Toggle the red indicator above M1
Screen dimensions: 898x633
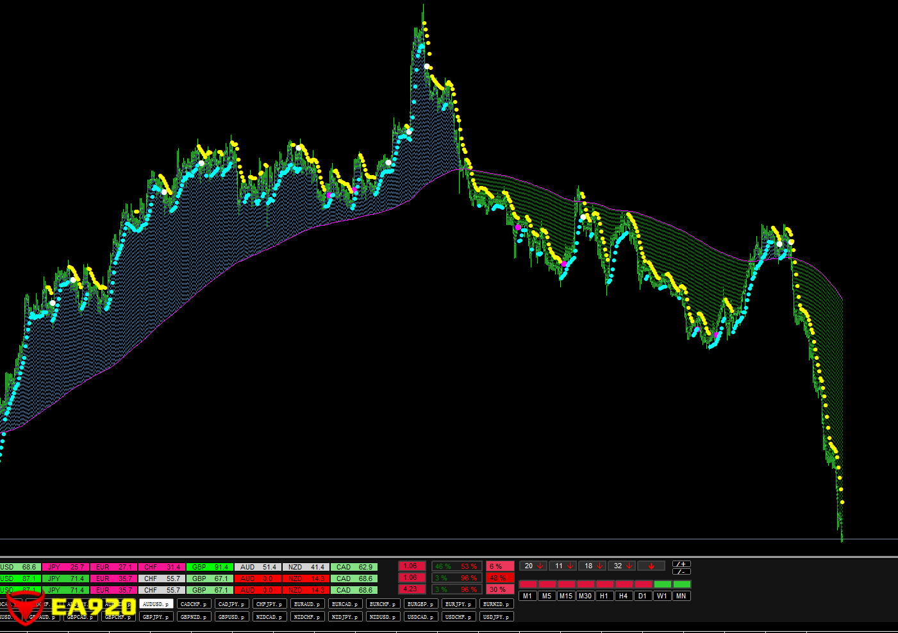point(528,584)
